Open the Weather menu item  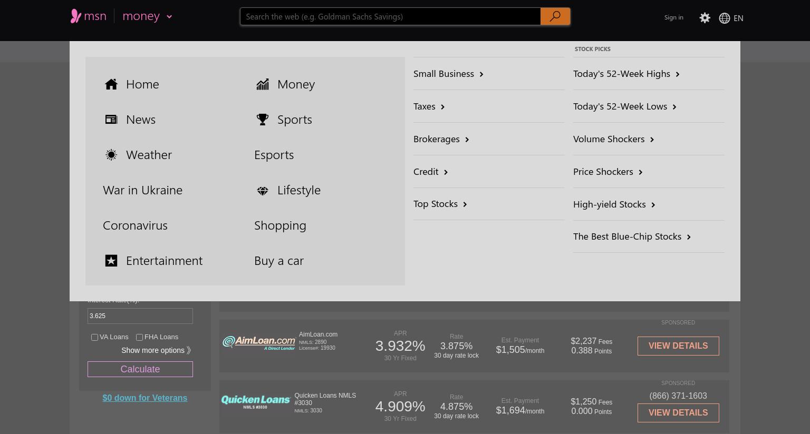[x=149, y=155]
